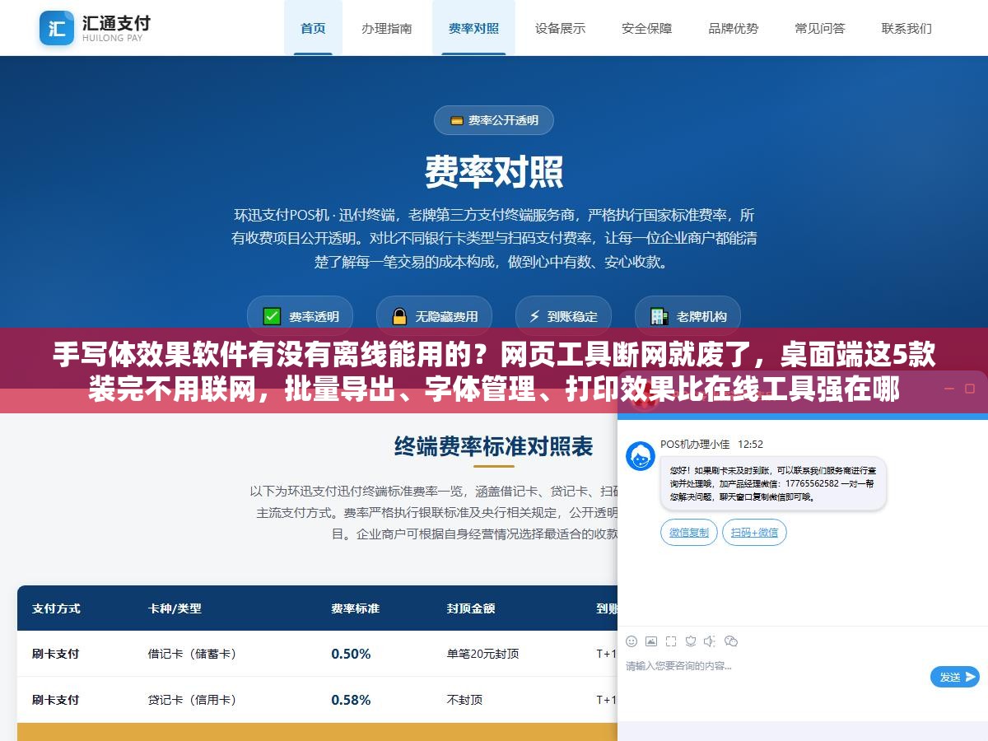The width and height of the screenshot is (988, 741).
Task: Click the 费率标准 column header
Action: (356, 608)
